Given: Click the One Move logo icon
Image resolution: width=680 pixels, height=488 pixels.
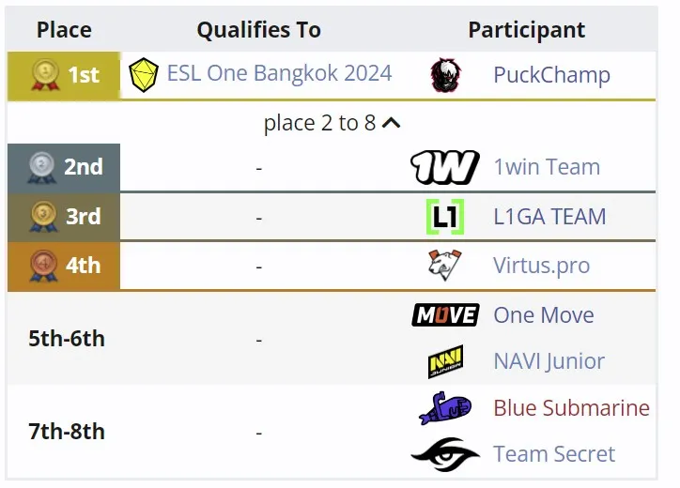Looking at the screenshot, I should click(445, 314).
